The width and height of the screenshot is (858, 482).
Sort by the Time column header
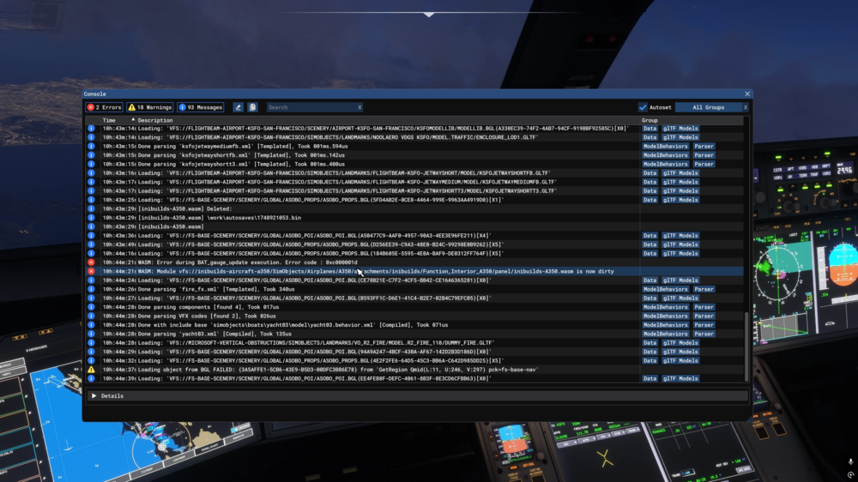109,120
